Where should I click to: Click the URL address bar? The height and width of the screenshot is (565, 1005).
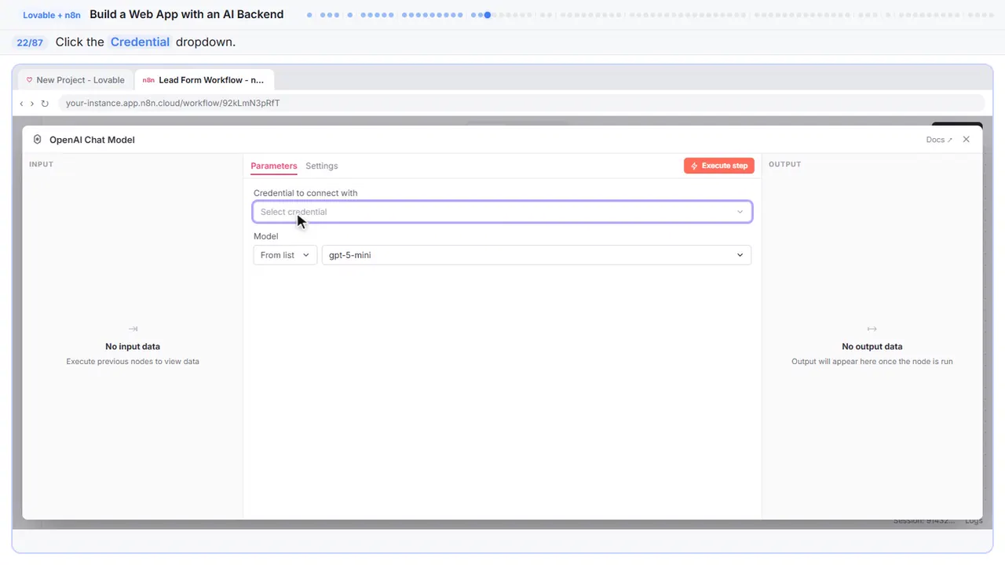coord(521,104)
